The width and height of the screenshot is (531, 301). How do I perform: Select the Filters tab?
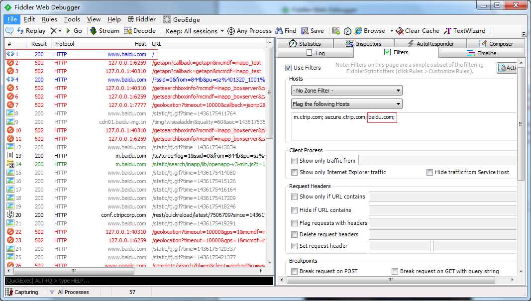(x=396, y=52)
